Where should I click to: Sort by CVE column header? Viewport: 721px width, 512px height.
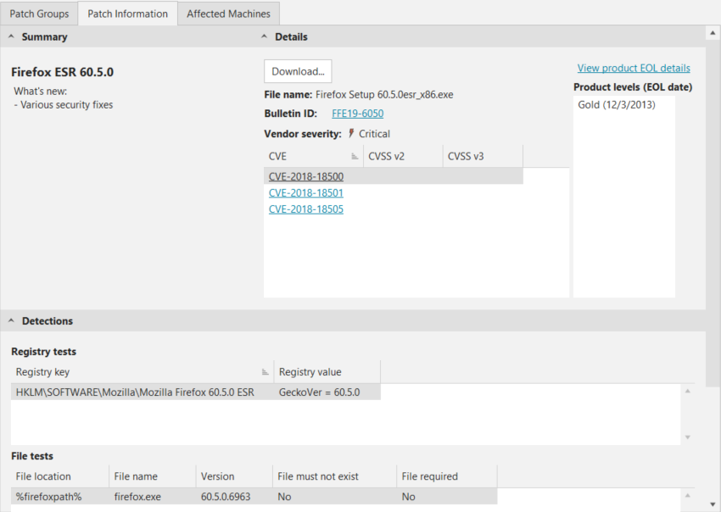[x=314, y=156]
